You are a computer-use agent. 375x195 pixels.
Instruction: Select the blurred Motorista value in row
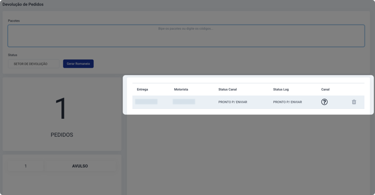point(184,102)
